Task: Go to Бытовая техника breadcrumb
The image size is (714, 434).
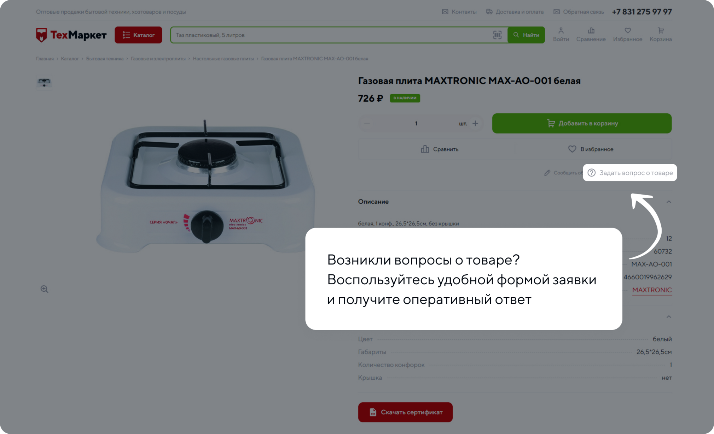Action: click(105, 59)
